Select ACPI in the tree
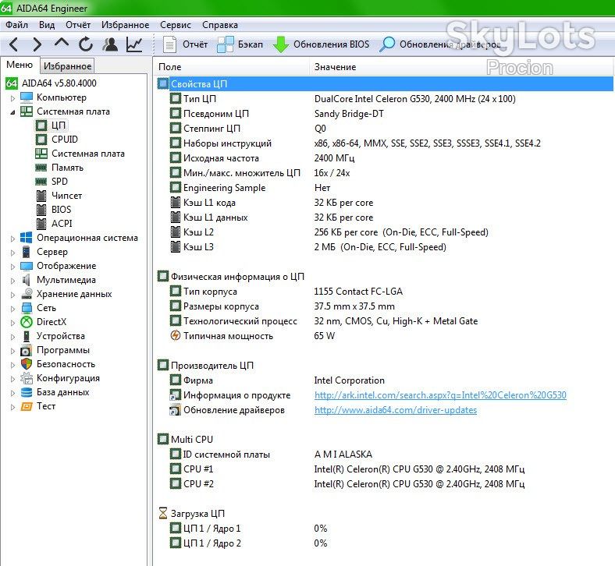 point(62,224)
